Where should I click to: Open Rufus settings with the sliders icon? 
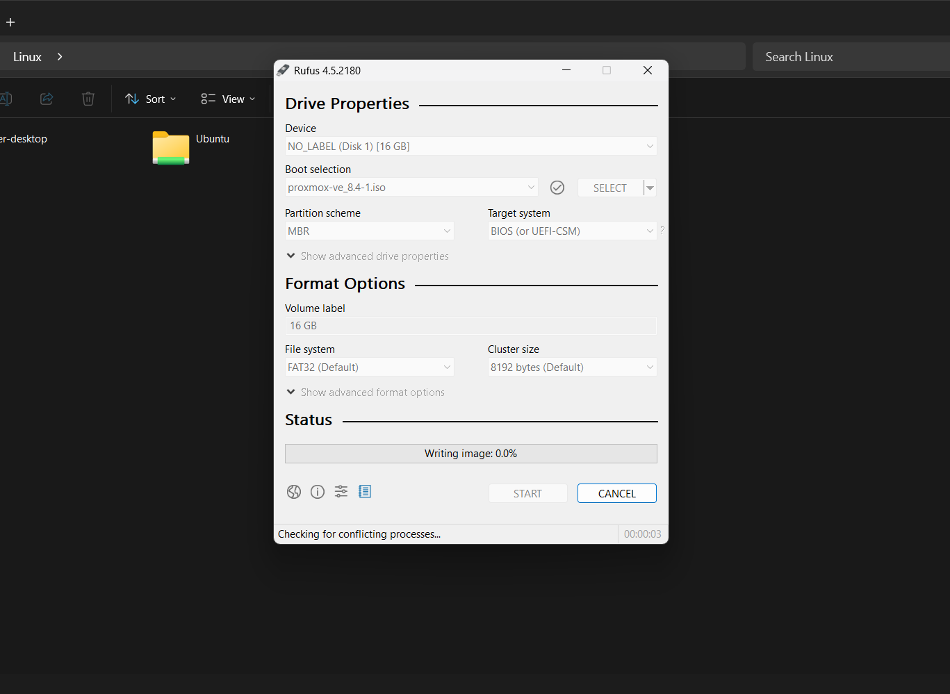(341, 491)
